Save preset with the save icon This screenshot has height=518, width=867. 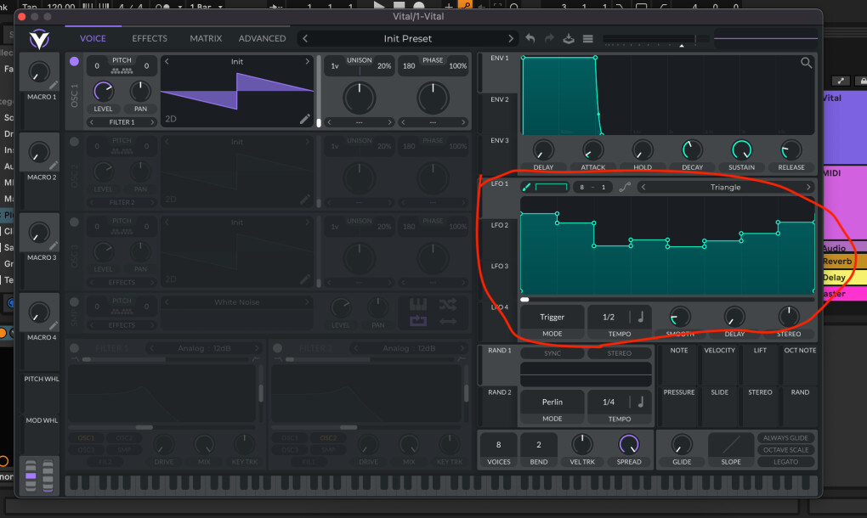[569, 38]
